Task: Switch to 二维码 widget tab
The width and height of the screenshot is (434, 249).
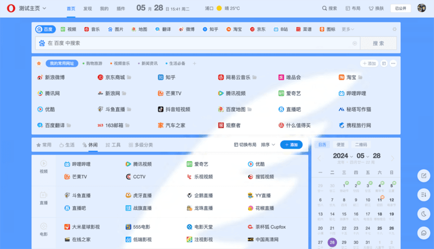Action: (x=361, y=145)
